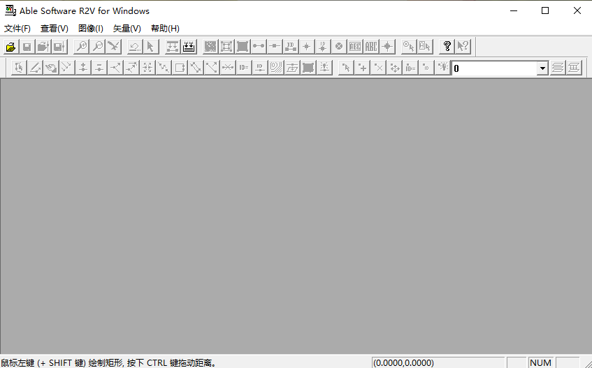Click the crossed line split icon
The image size is (592, 368).
click(228, 68)
